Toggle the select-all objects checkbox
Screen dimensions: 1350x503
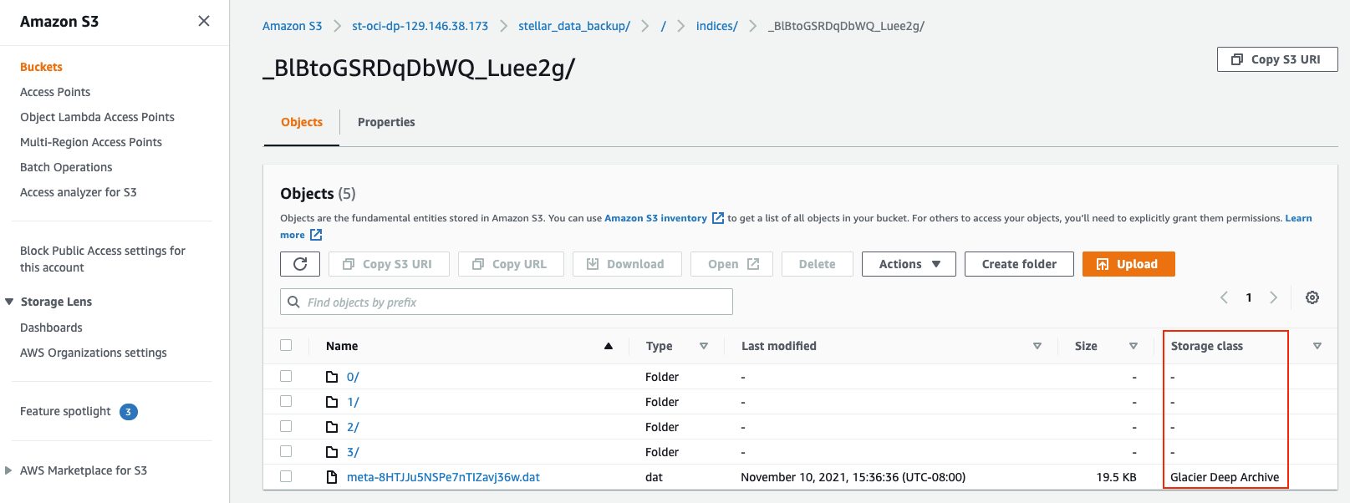click(286, 345)
